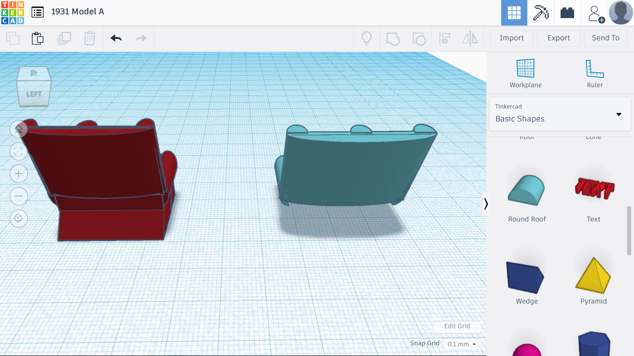Click the Copy toolbar icon
634x356 pixels.
coord(13,38)
